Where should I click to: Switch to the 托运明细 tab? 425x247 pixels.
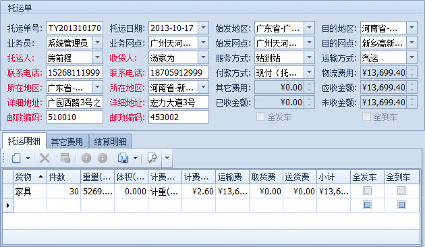point(24,141)
